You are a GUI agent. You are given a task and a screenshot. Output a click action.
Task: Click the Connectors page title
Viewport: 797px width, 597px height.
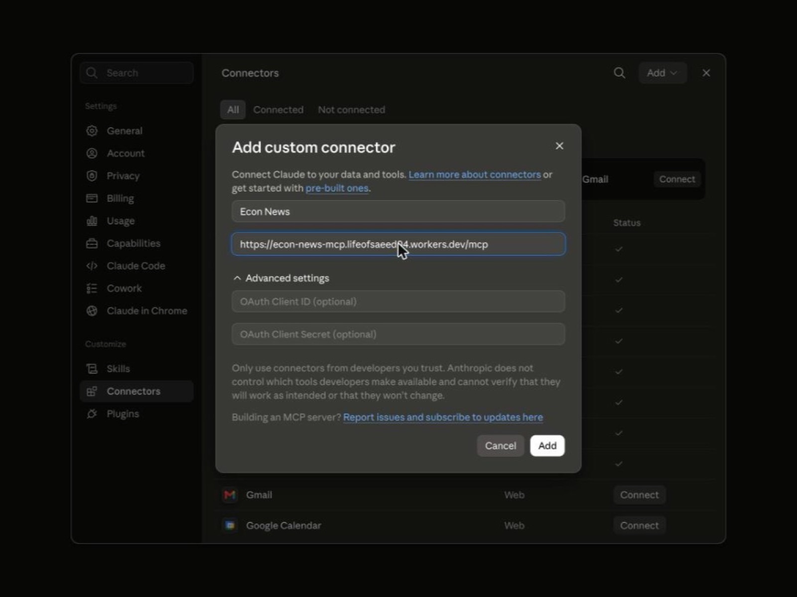coord(250,73)
